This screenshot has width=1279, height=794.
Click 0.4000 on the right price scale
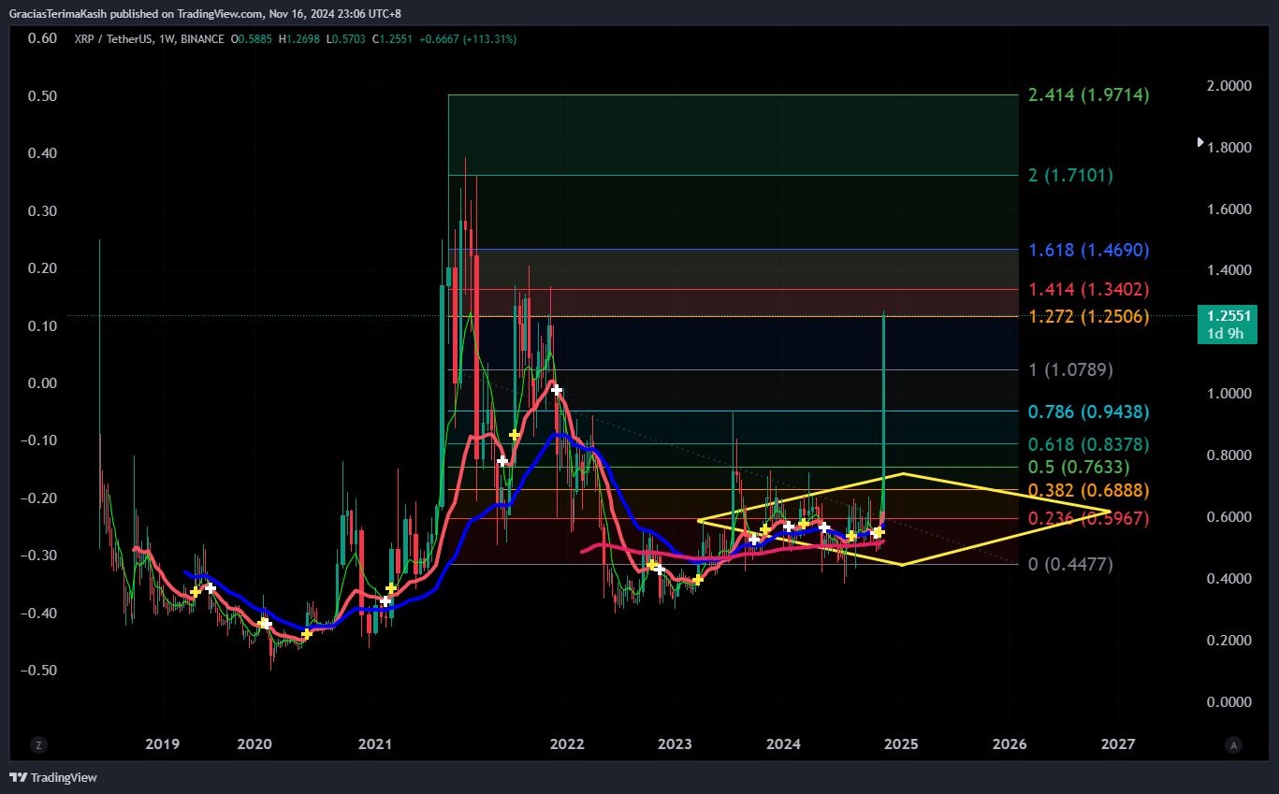point(1229,579)
